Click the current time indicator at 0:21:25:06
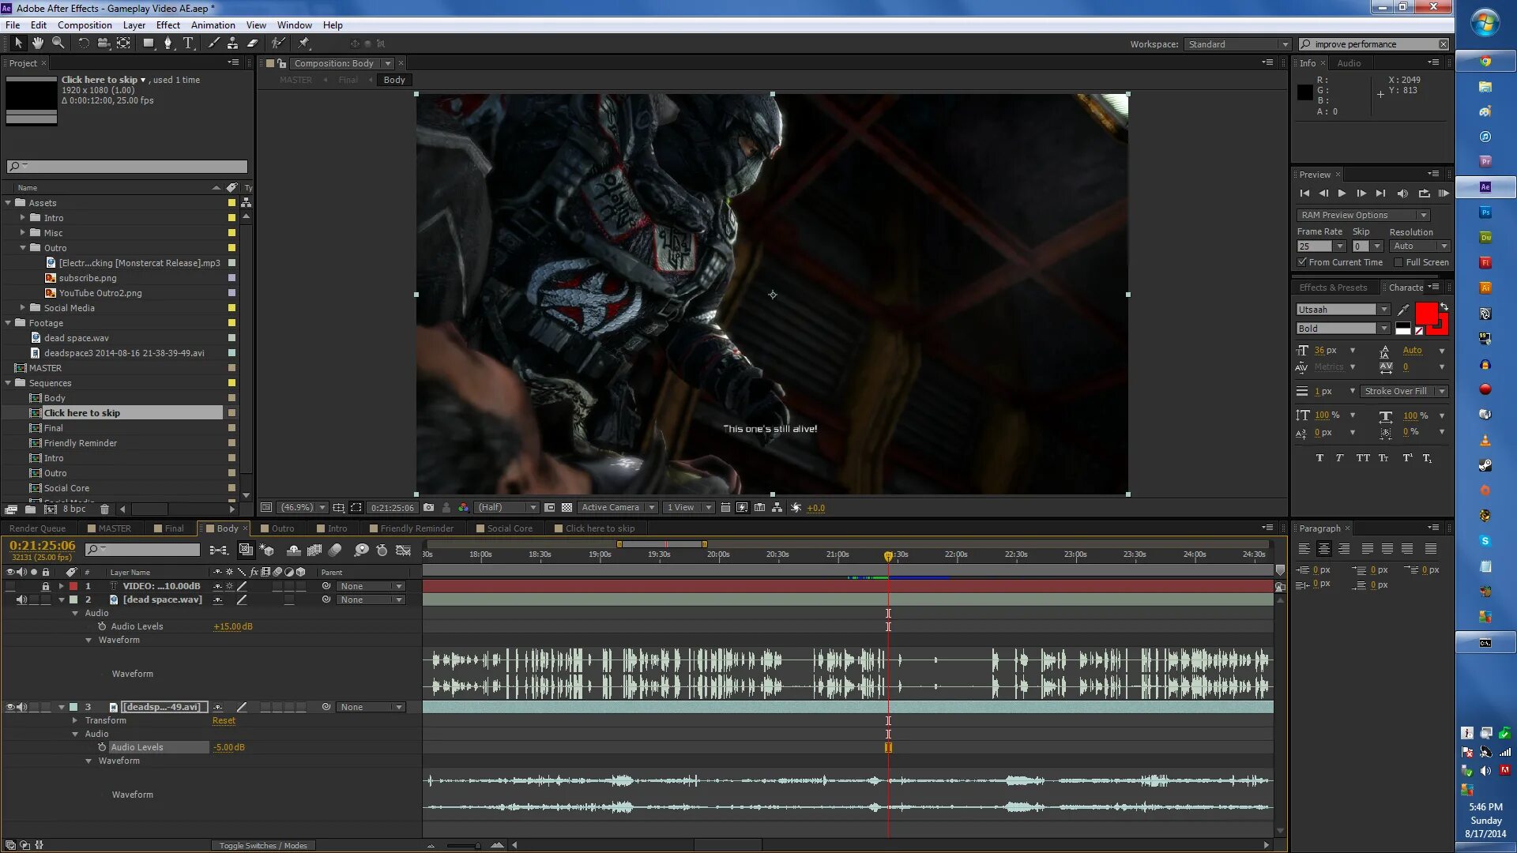Screen dimensions: 1517x853 pyautogui.click(x=40, y=546)
